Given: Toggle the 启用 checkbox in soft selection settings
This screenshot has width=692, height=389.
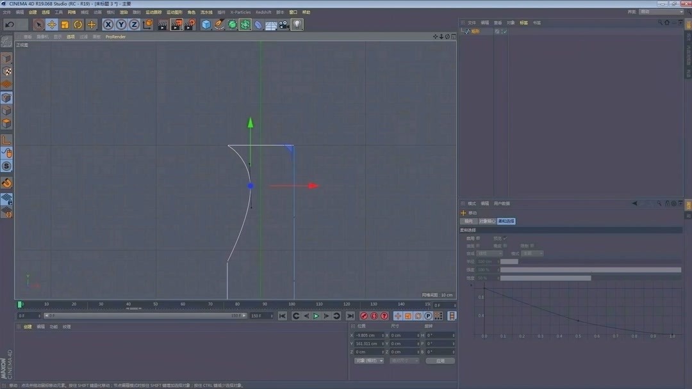Looking at the screenshot, I should 477,239.
